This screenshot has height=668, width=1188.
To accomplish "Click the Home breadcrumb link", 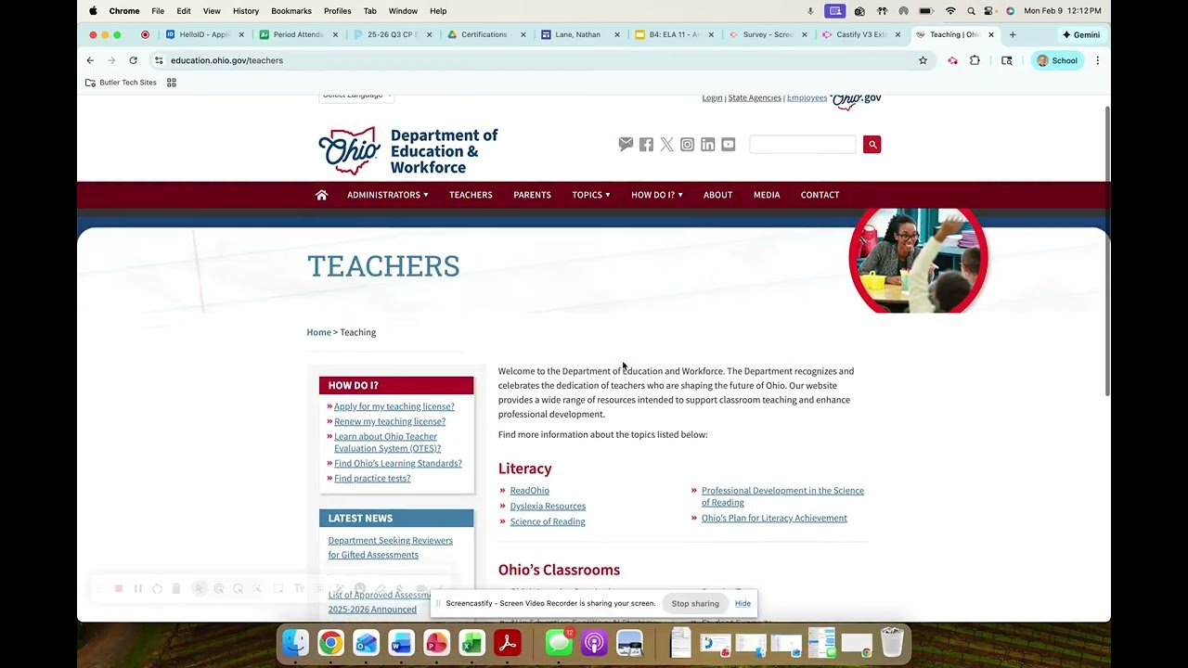I will 318,332.
